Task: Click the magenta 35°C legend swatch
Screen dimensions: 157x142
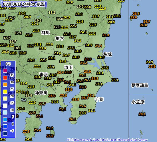Action: (x=5, y=71)
